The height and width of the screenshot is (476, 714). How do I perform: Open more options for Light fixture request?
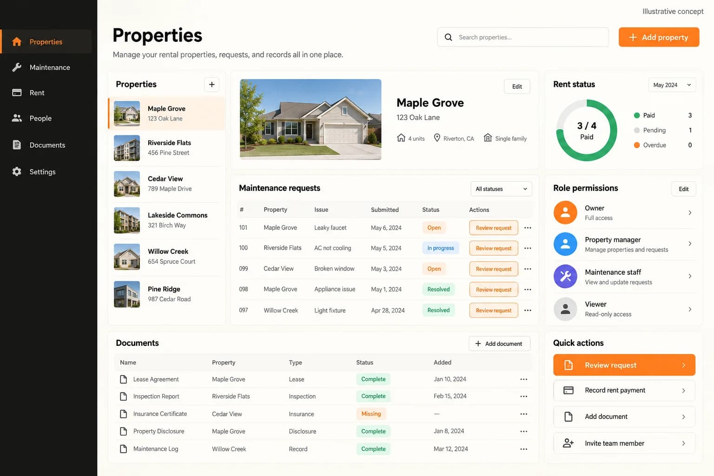528,311
